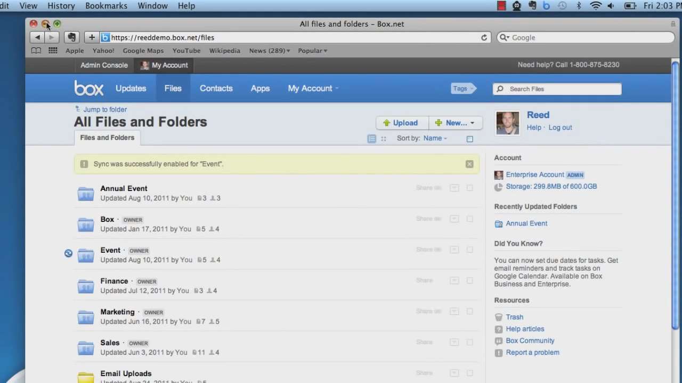Click the Trash icon under Resources

coord(498,317)
